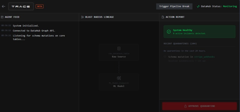Click the TRACE logo
The image size is (240, 112).
[21, 7]
